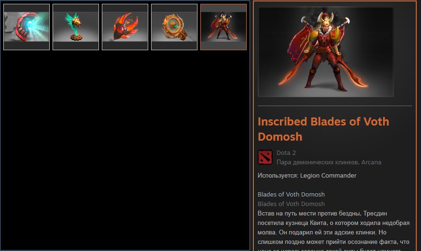
Task: Click the white Blades of Voth Domosh line
Action: [x=291, y=194]
